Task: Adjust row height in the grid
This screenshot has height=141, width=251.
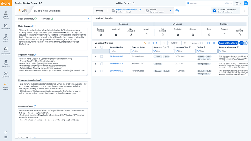Action: click(156, 43)
